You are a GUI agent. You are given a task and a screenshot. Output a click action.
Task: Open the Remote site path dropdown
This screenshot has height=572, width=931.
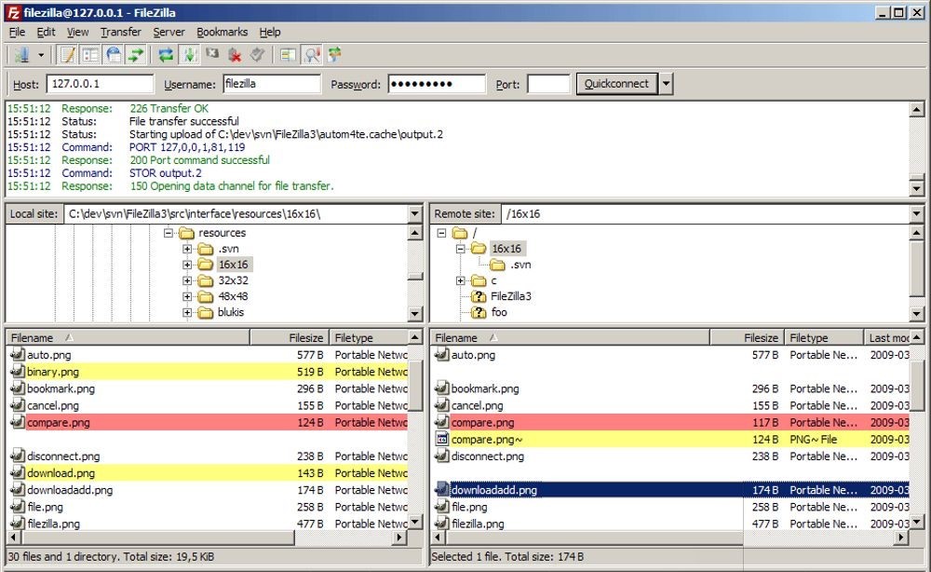[x=916, y=214]
